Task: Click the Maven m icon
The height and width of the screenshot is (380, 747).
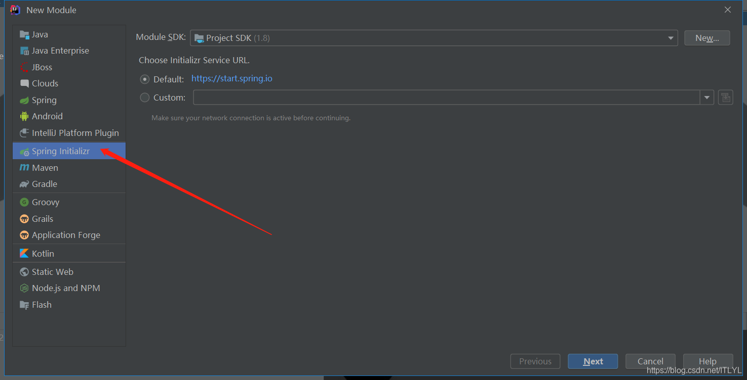Action: tap(24, 168)
